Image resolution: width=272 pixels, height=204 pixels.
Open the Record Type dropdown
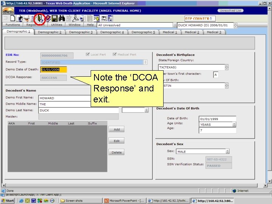145,62
